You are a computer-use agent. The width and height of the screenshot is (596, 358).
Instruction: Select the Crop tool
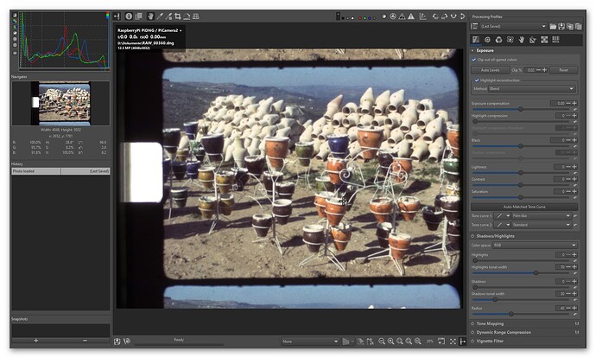pyautogui.click(x=178, y=16)
